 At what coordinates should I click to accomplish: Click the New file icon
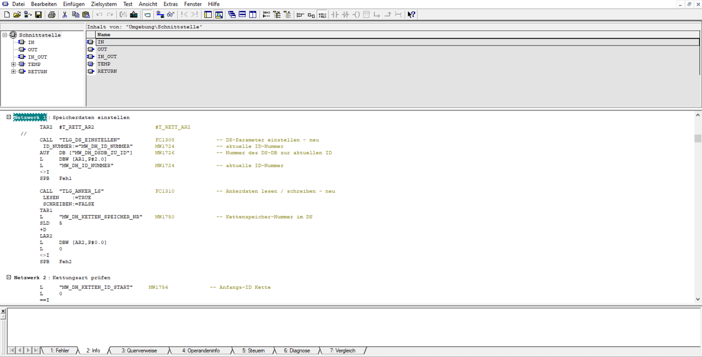click(x=7, y=15)
